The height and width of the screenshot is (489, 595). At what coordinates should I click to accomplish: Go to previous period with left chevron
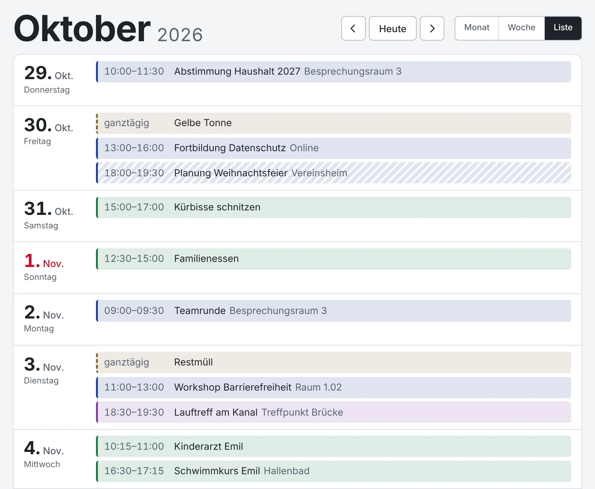tap(353, 28)
